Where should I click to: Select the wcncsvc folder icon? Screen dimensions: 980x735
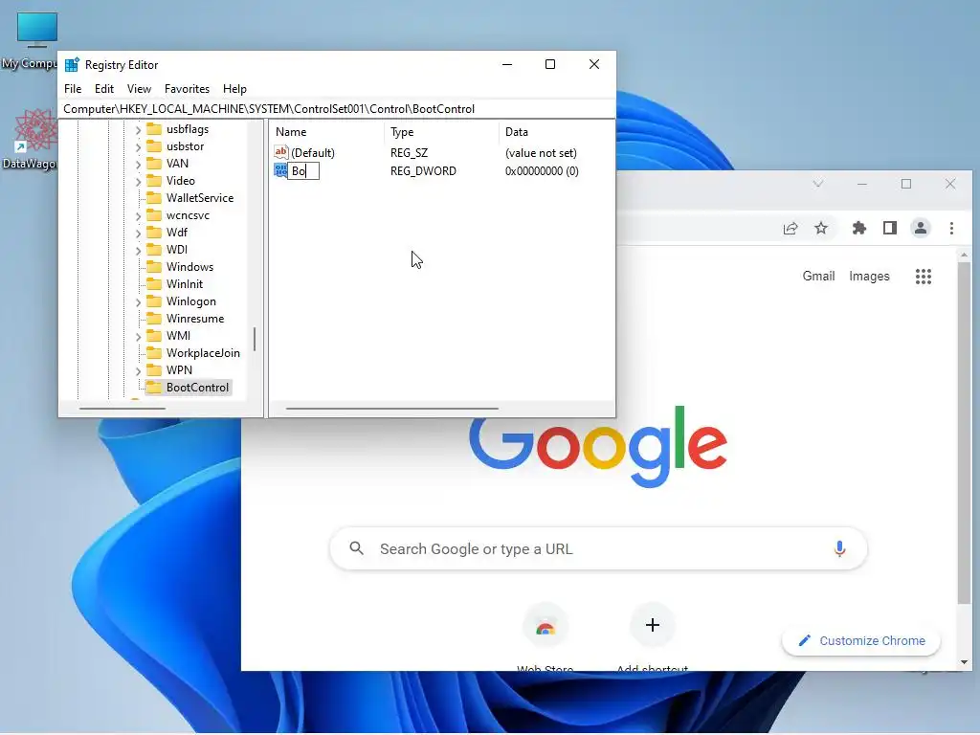154,215
